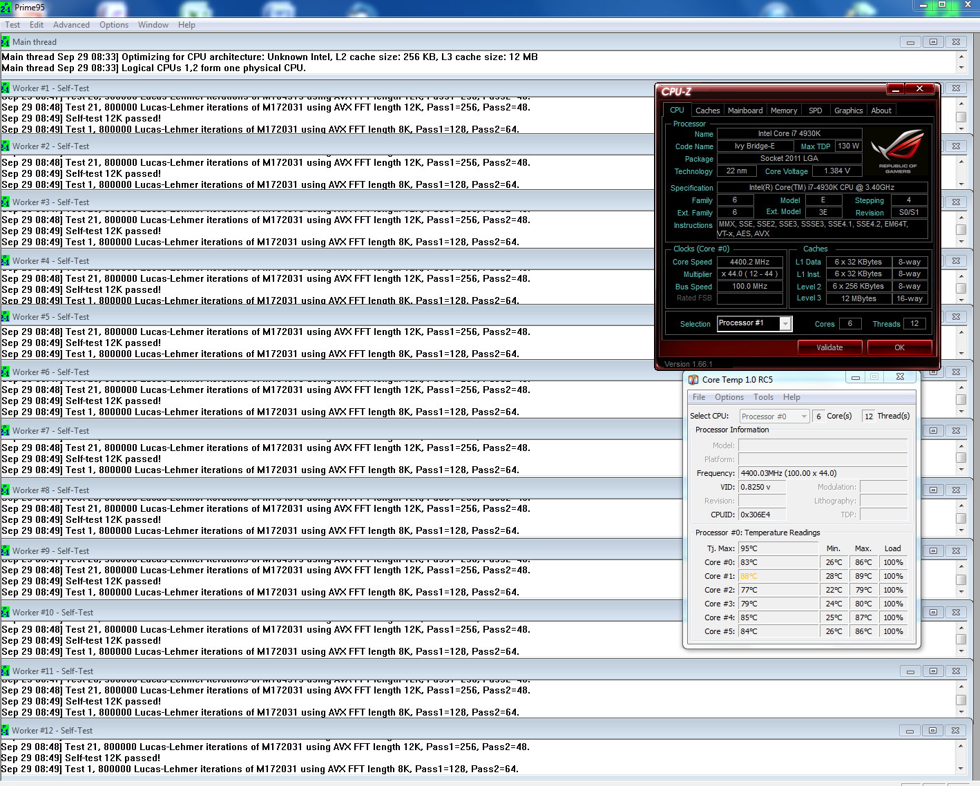Open the Options menu in Prime95
The width and height of the screenshot is (980, 786).
point(114,25)
